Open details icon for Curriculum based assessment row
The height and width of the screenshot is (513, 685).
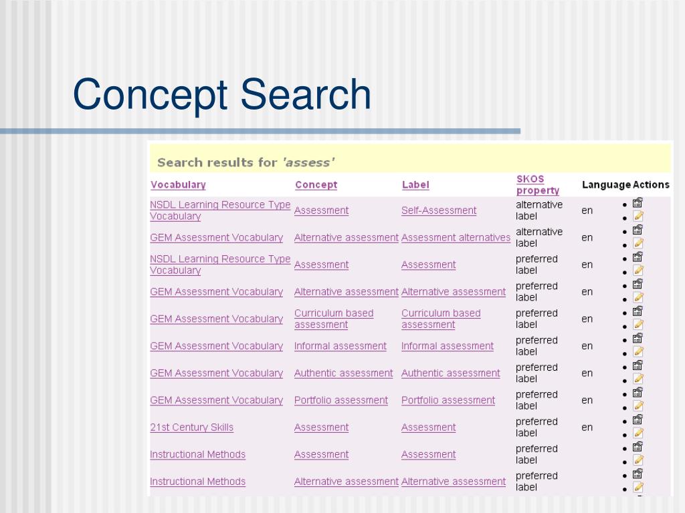638,311
